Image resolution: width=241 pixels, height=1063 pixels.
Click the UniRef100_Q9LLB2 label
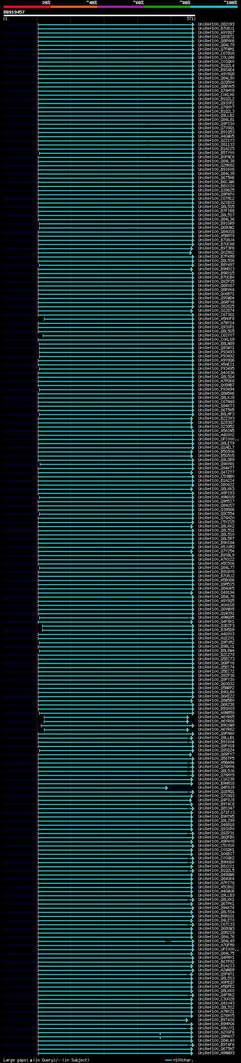(x=216, y=115)
